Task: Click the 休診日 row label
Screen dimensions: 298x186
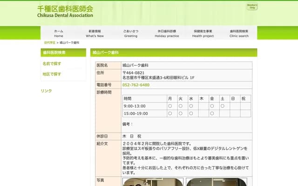Action: pos(102,136)
